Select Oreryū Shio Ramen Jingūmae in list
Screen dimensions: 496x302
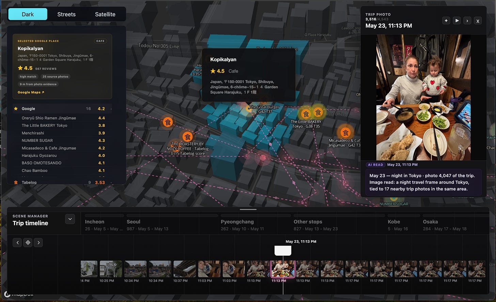click(x=62, y=118)
